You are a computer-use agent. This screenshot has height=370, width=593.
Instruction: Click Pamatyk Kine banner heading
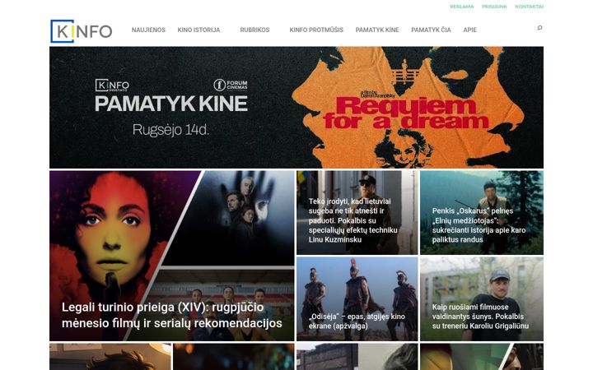pos(171,104)
